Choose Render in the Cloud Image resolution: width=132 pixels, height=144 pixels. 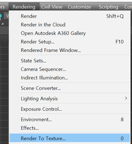tap(70, 25)
